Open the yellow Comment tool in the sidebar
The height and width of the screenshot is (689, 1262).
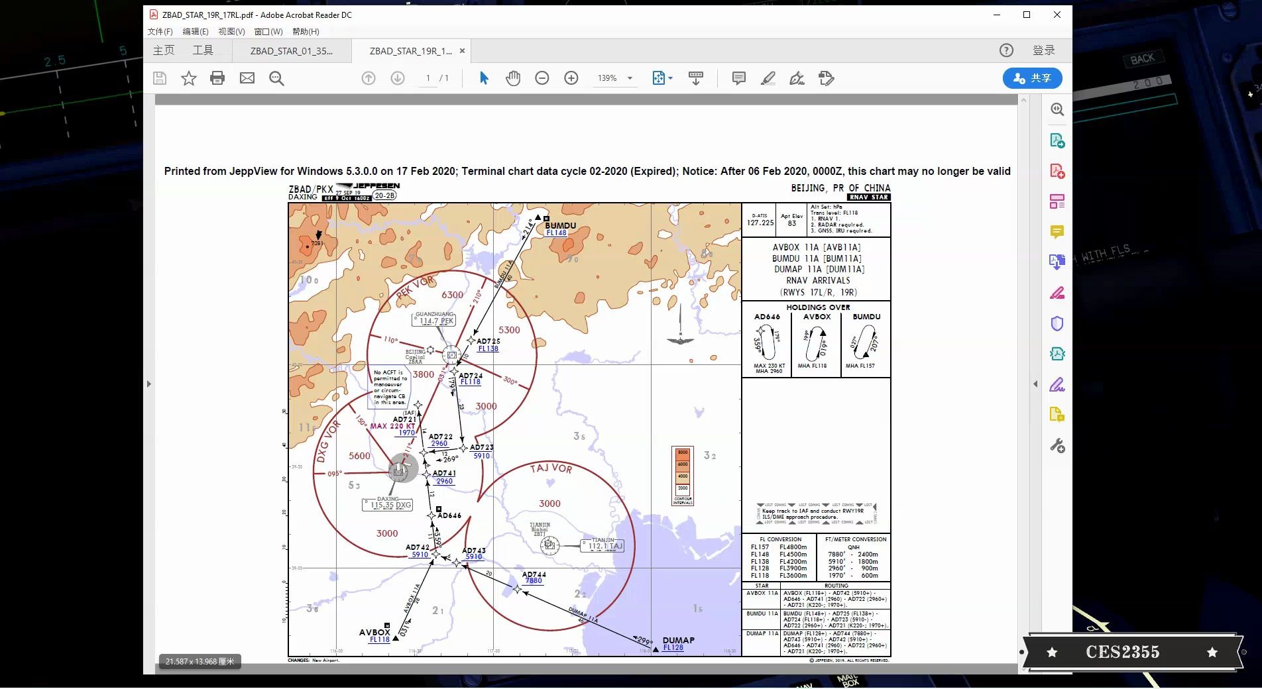point(1057,232)
